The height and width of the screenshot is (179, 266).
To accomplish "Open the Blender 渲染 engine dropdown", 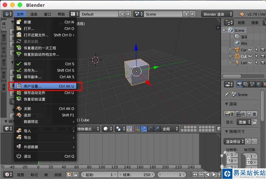I will [x=217, y=14].
